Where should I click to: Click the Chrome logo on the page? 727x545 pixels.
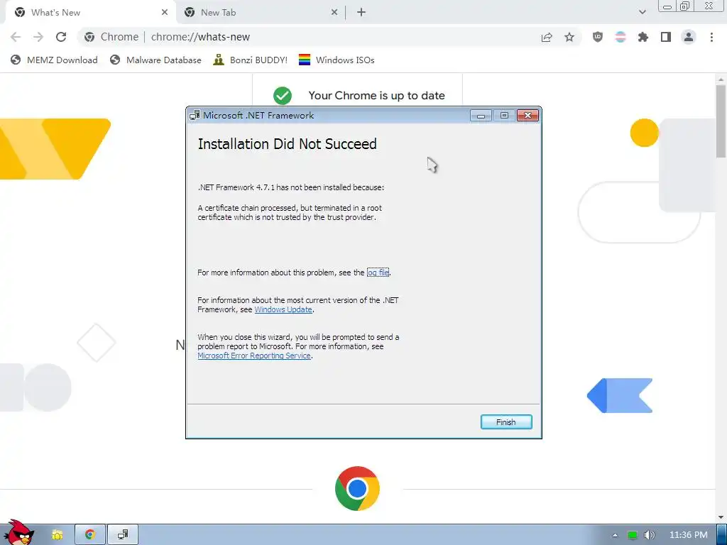coord(357,488)
